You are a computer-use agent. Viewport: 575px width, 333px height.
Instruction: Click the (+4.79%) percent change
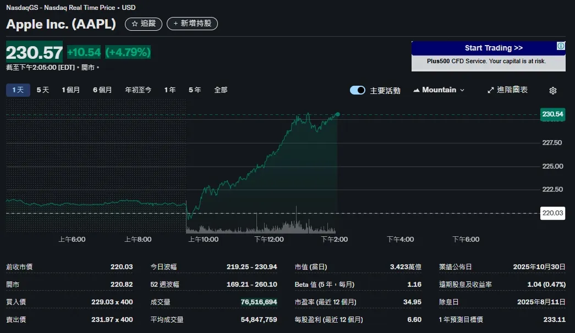point(128,52)
